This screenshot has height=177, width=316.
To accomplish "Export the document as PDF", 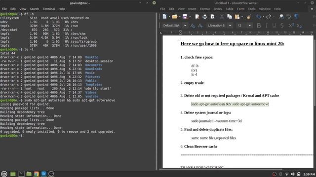I will point(197,17).
